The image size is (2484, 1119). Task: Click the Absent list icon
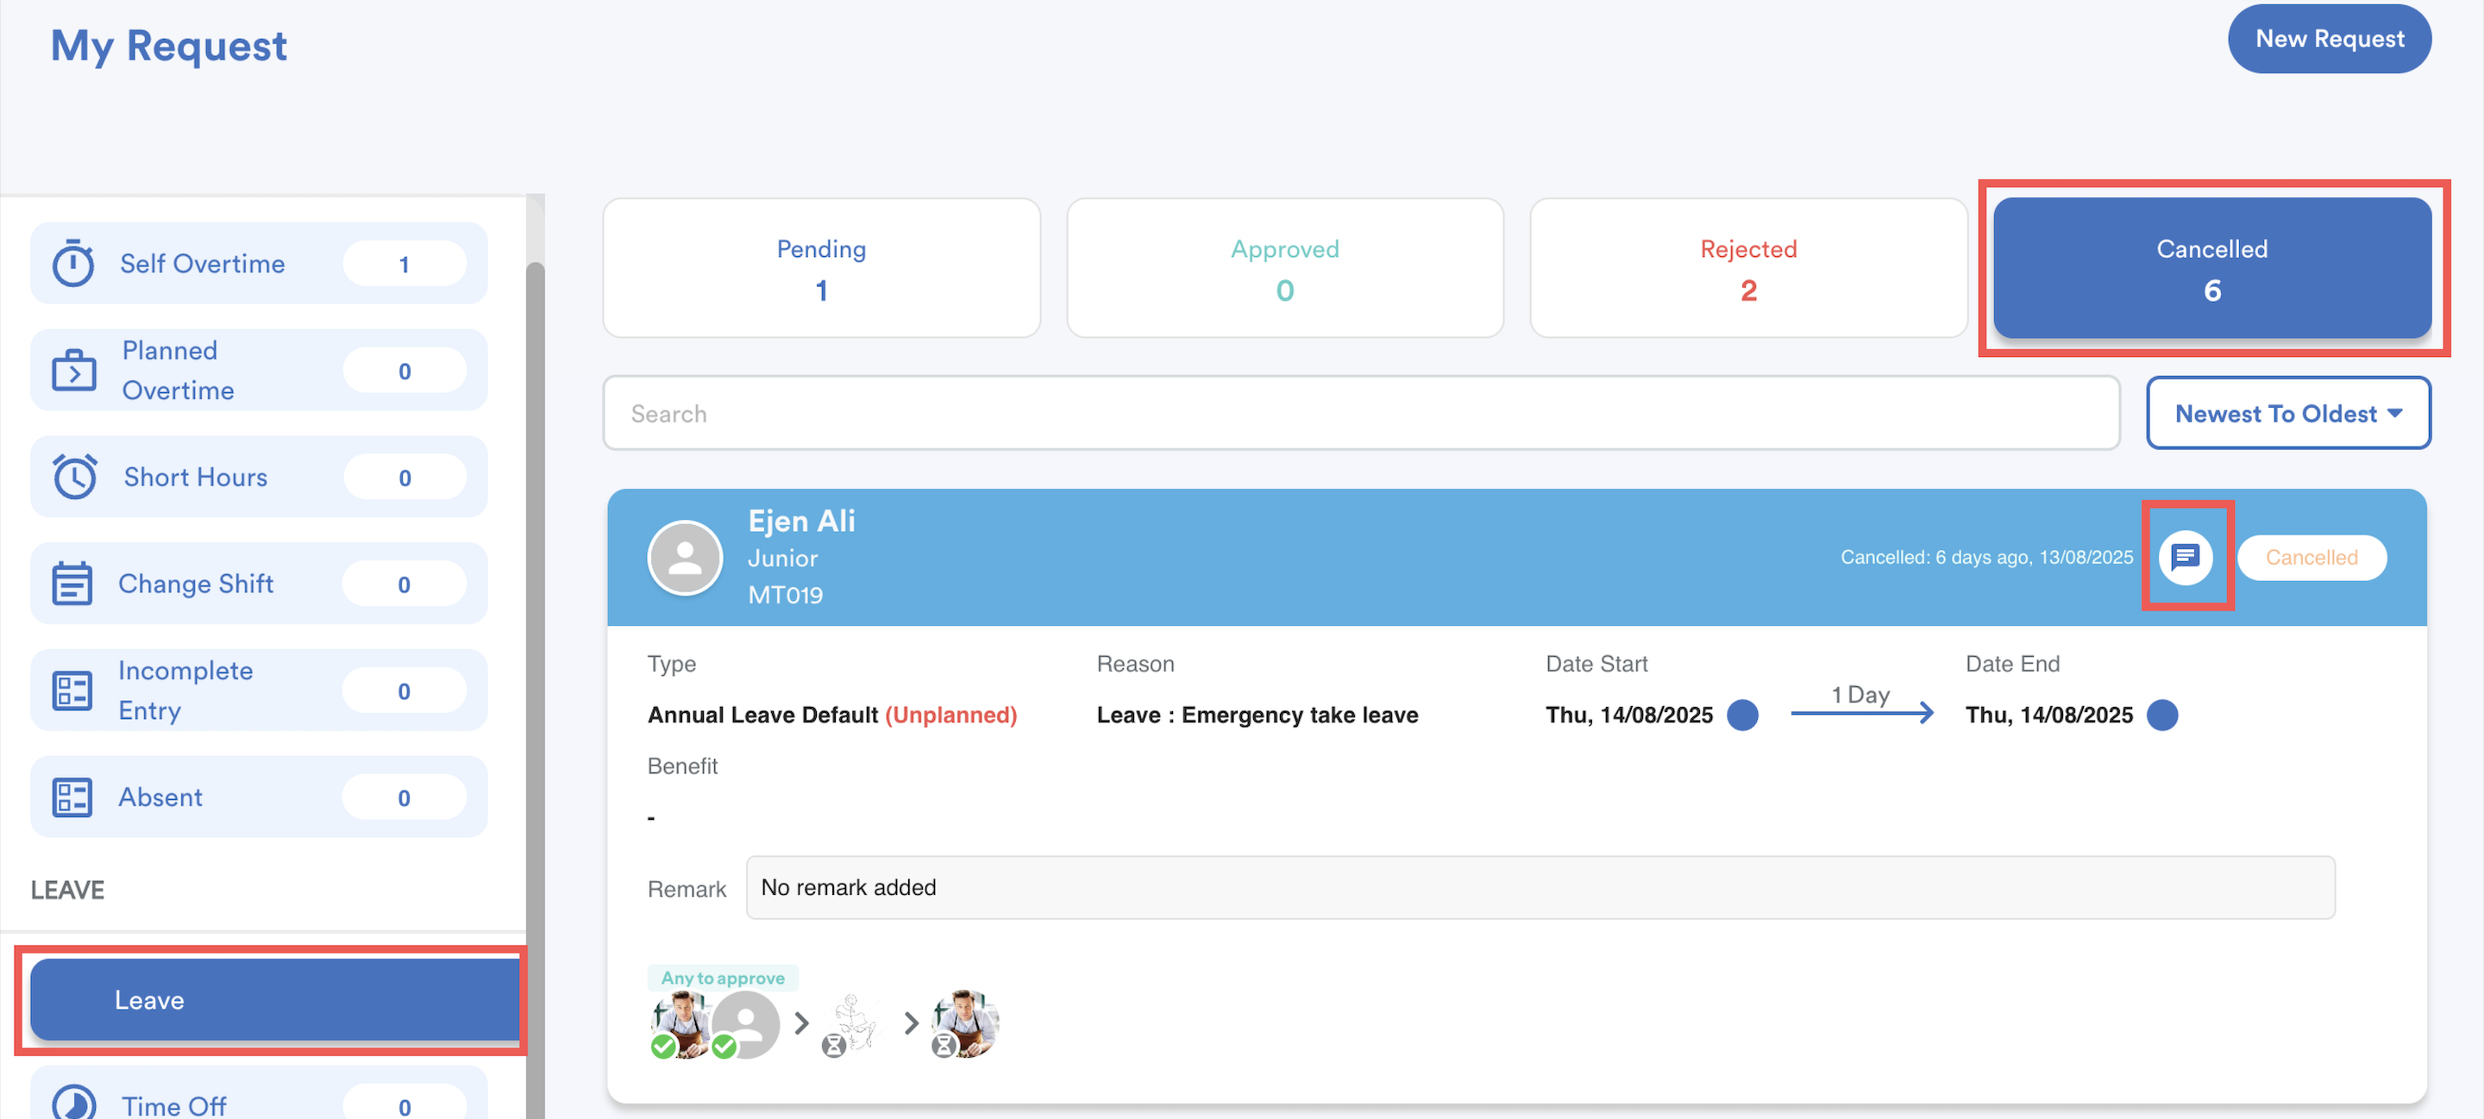pyautogui.click(x=72, y=797)
